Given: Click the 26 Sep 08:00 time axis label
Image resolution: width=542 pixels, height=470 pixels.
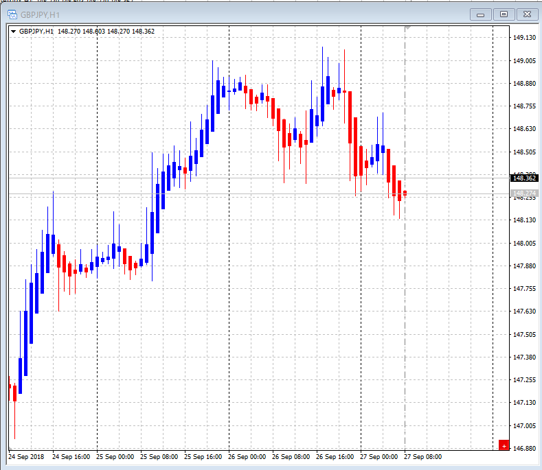Looking at the screenshot, I should (291, 457).
